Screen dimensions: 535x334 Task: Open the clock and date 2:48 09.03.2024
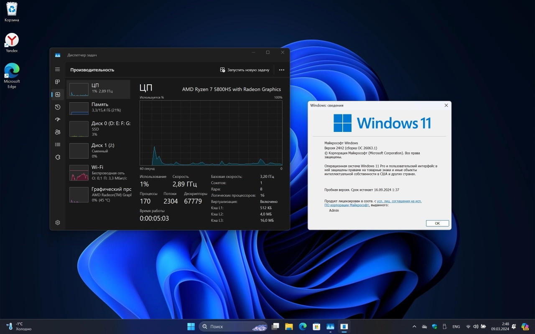point(500,326)
